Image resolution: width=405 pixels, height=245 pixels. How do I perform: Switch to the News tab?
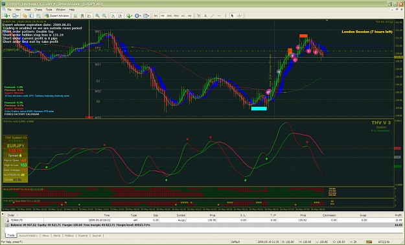(45, 235)
